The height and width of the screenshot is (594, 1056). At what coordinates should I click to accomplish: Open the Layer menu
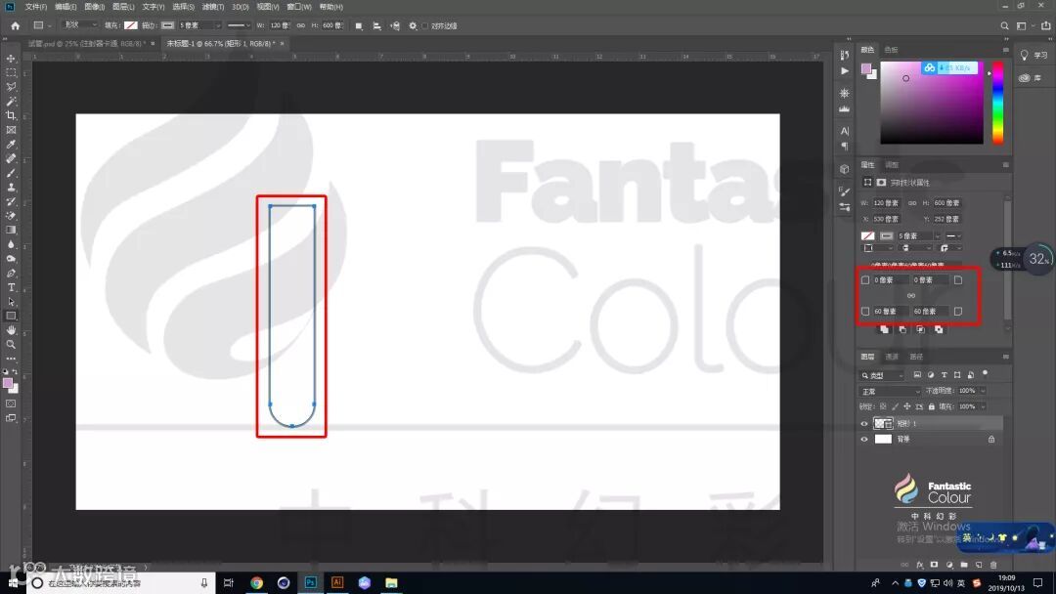click(x=123, y=7)
